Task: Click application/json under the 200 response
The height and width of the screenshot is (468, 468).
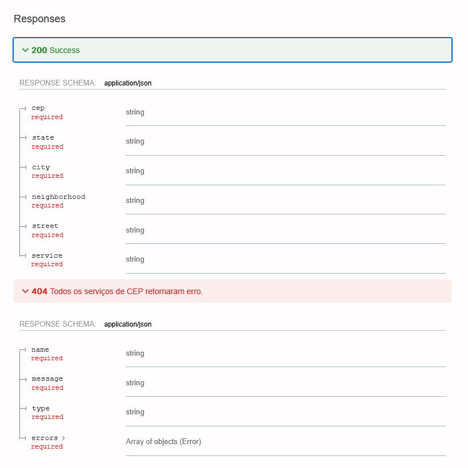Action: (128, 83)
